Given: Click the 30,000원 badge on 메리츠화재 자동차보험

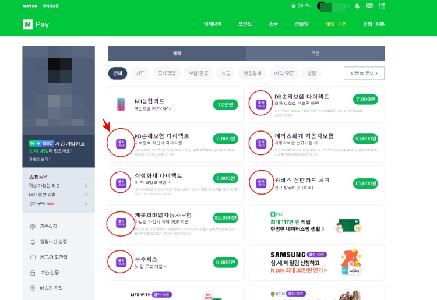Looking at the screenshot, I should [x=365, y=139].
